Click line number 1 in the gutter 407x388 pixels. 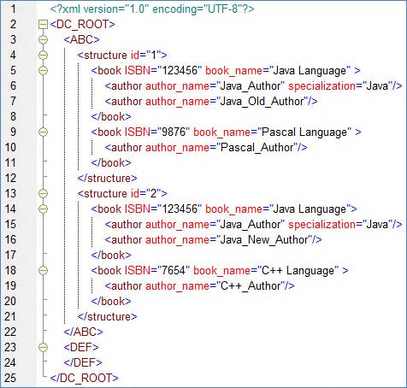coord(13,9)
